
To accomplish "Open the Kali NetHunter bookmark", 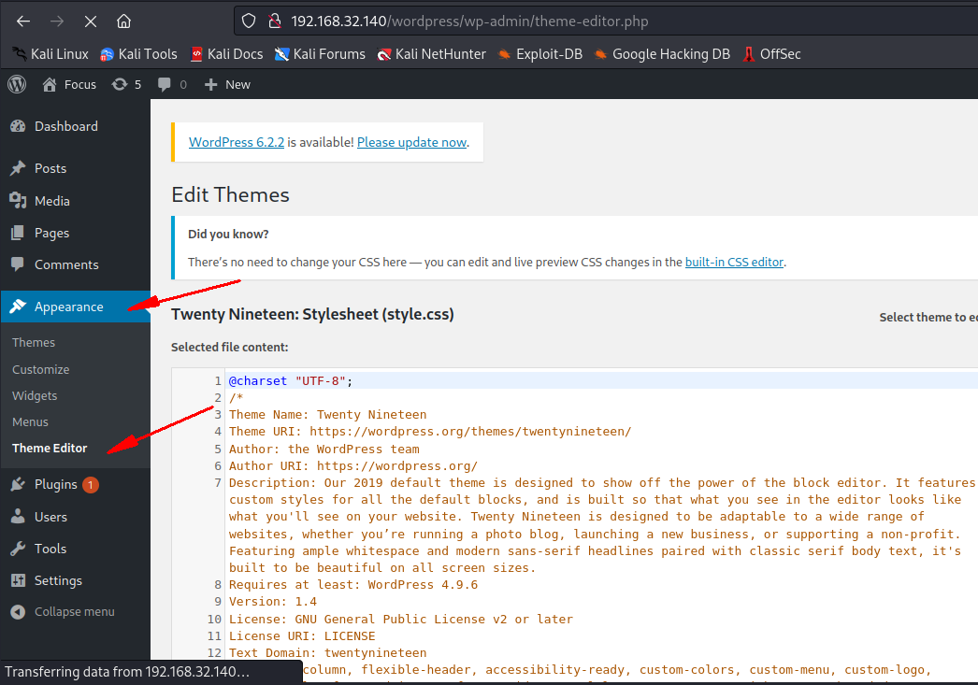I will point(432,54).
